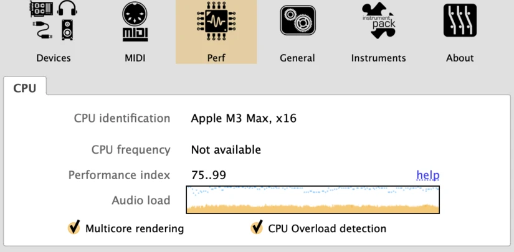Open the About mixer icon

(x=460, y=21)
